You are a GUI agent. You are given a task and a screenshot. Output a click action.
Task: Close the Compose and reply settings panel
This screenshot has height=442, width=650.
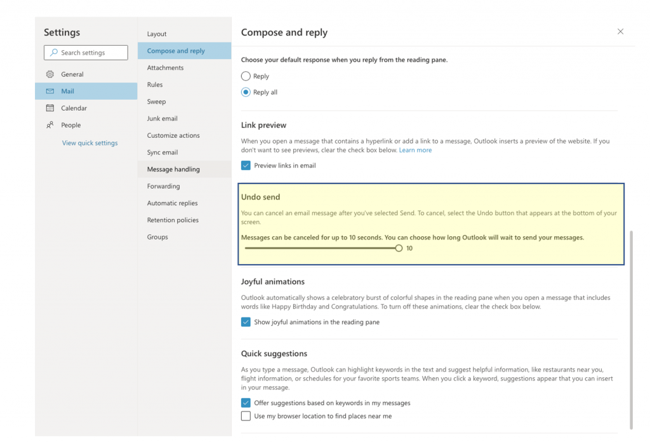coord(620,32)
